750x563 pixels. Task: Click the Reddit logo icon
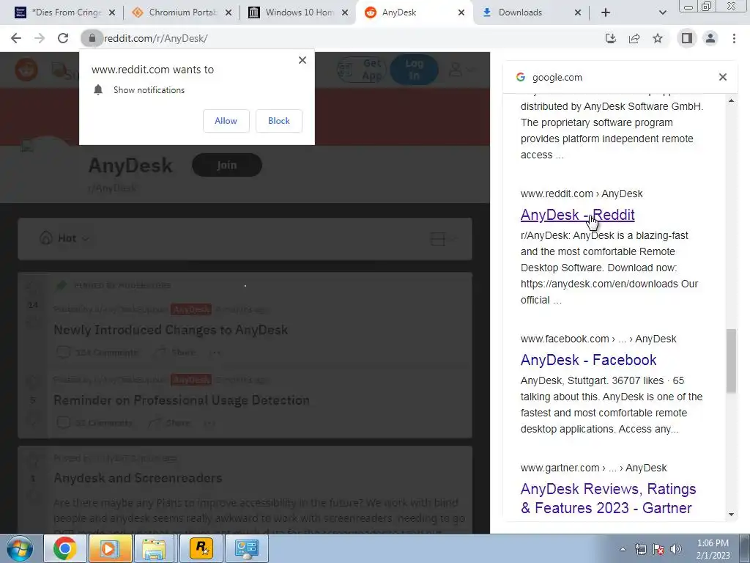26,70
